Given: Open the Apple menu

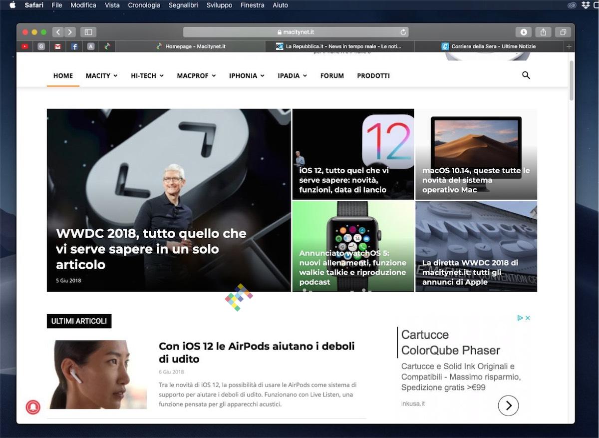Looking at the screenshot, I should click(x=12, y=5).
